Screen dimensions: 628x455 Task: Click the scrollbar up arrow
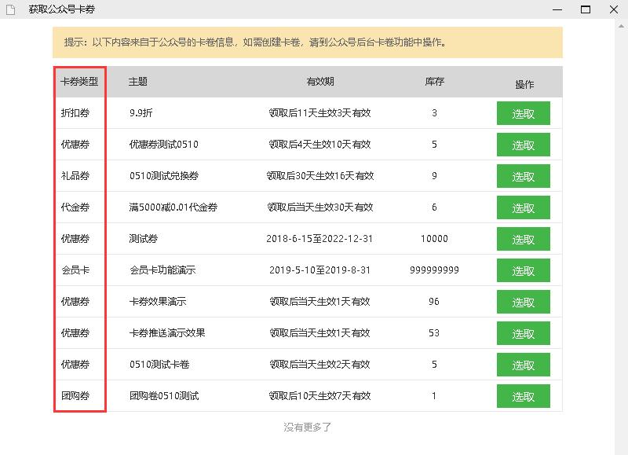point(621,26)
